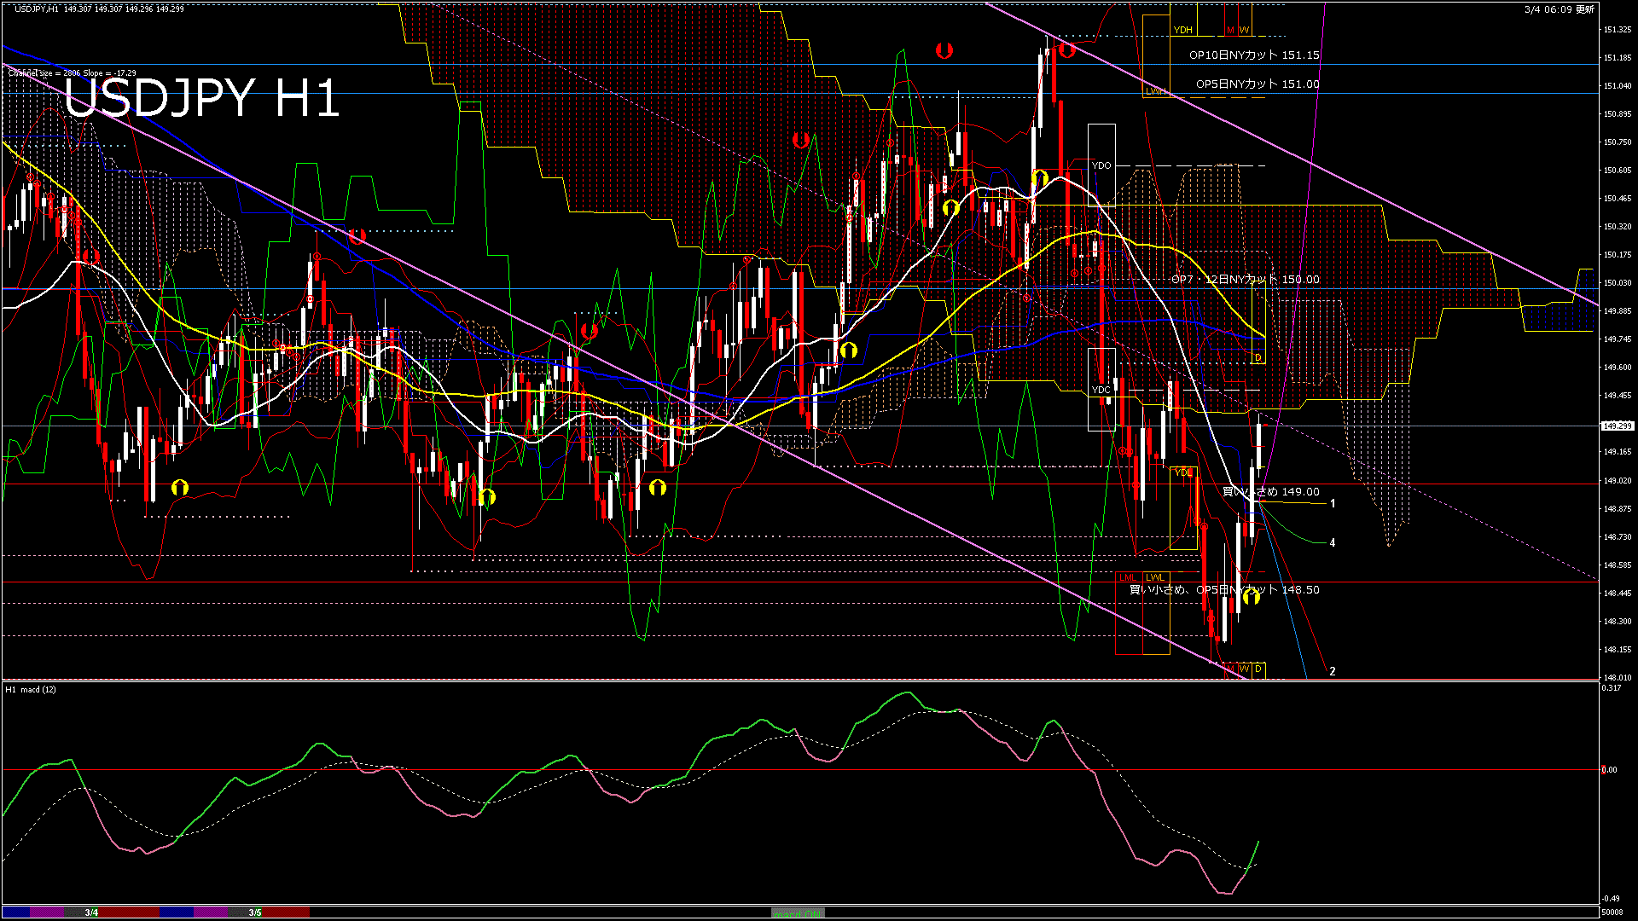Viewport: 1638px width, 921px height.
Task: Select the OP10日NYカット 151.15 label
Action: (1253, 55)
